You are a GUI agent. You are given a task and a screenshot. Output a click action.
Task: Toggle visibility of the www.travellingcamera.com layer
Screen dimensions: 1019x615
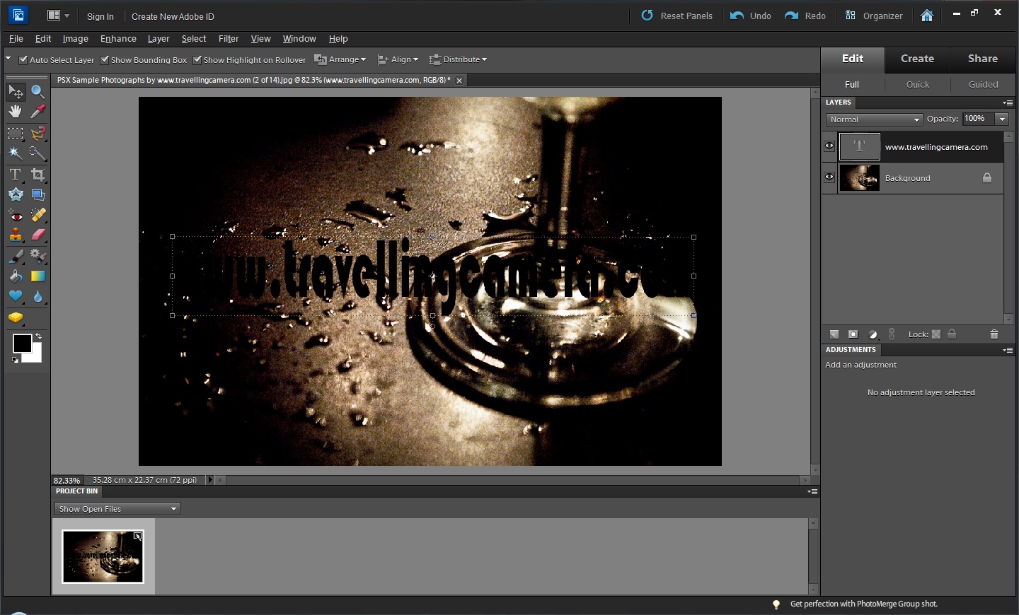[x=829, y=146]
